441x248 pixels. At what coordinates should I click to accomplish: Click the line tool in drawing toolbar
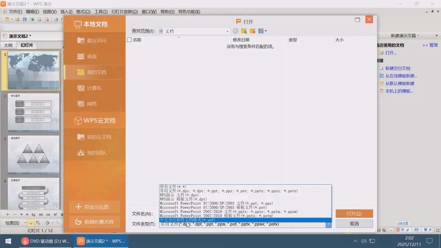pos(58,223)
